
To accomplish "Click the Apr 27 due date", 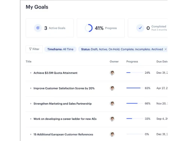I will 162,88.
